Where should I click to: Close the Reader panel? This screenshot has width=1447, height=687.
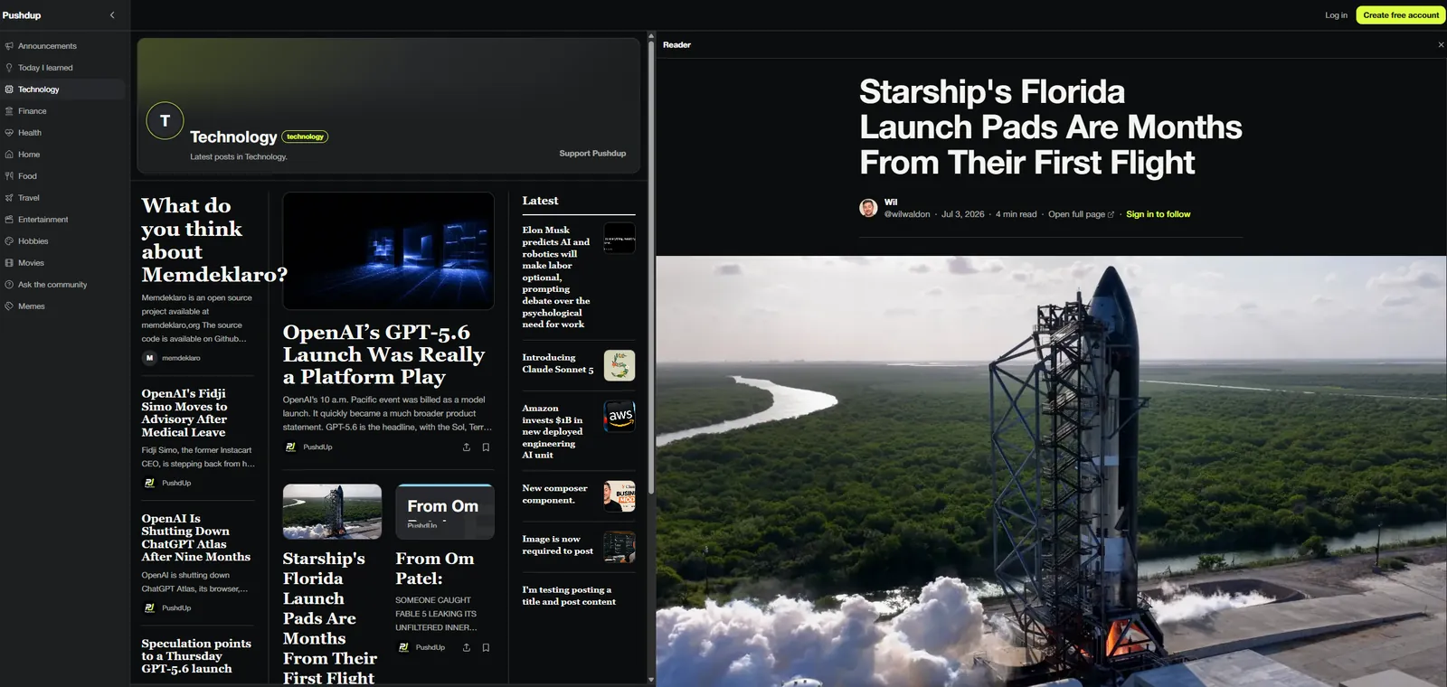pyautogui.click(x=1441, y=44)
